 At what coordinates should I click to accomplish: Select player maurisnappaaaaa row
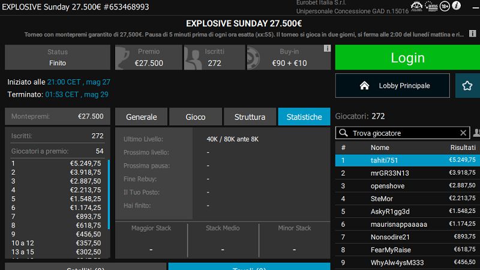[x=407, y=224]
